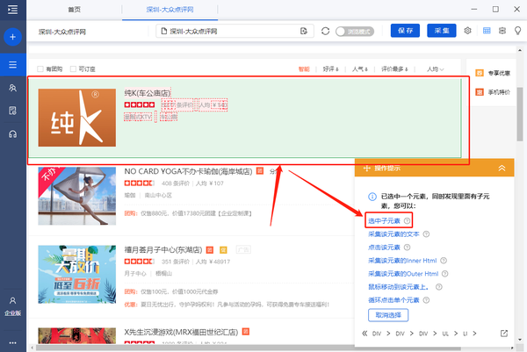
Task: Open the headset customer support icon
Action: tap(13, 134)
